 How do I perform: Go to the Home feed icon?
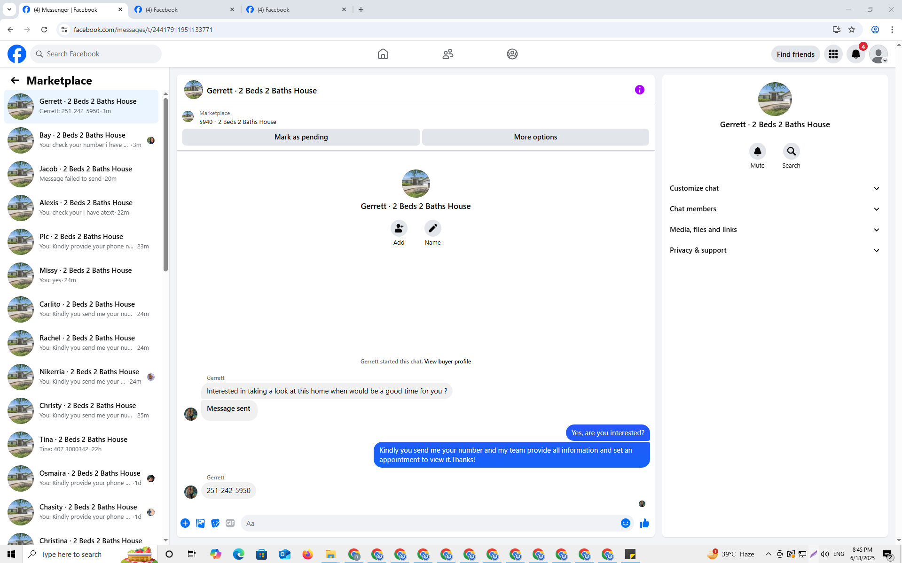click(383, 54)
